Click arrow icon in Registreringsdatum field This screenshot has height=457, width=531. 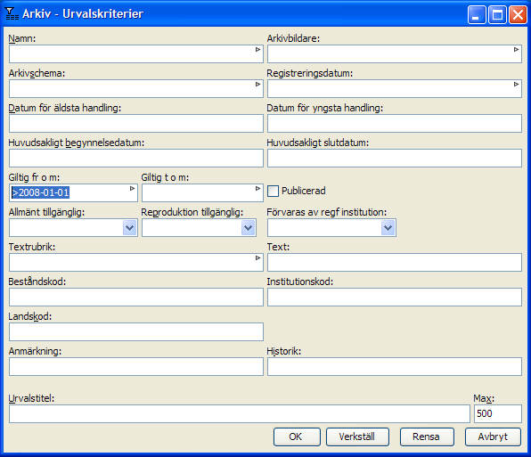(x=516, y=85)
